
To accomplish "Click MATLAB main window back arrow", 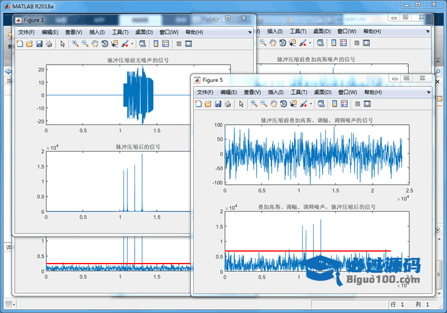I will (x=9, y=71).
